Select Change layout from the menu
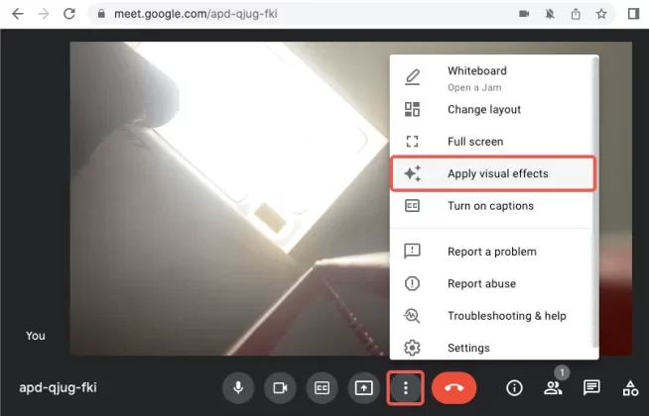Screen dimensions: 649x416 [x=492, y=110]
